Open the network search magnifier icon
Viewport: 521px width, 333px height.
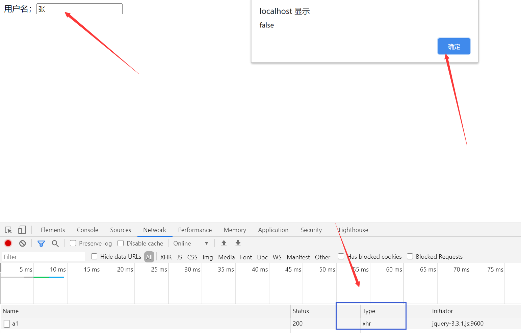pos(55,244)
